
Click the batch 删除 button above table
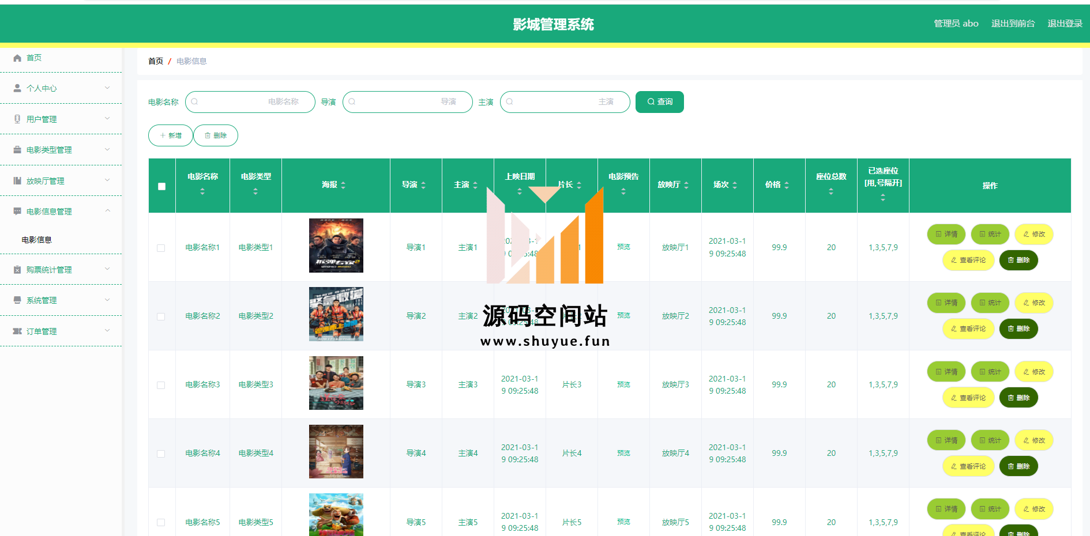click(x=216, y=135)
